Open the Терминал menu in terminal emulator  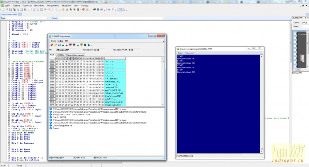189,53
